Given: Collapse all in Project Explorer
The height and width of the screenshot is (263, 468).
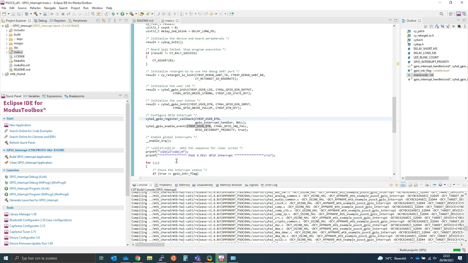Looking at the screenshot, I should [x=98, y=20].
